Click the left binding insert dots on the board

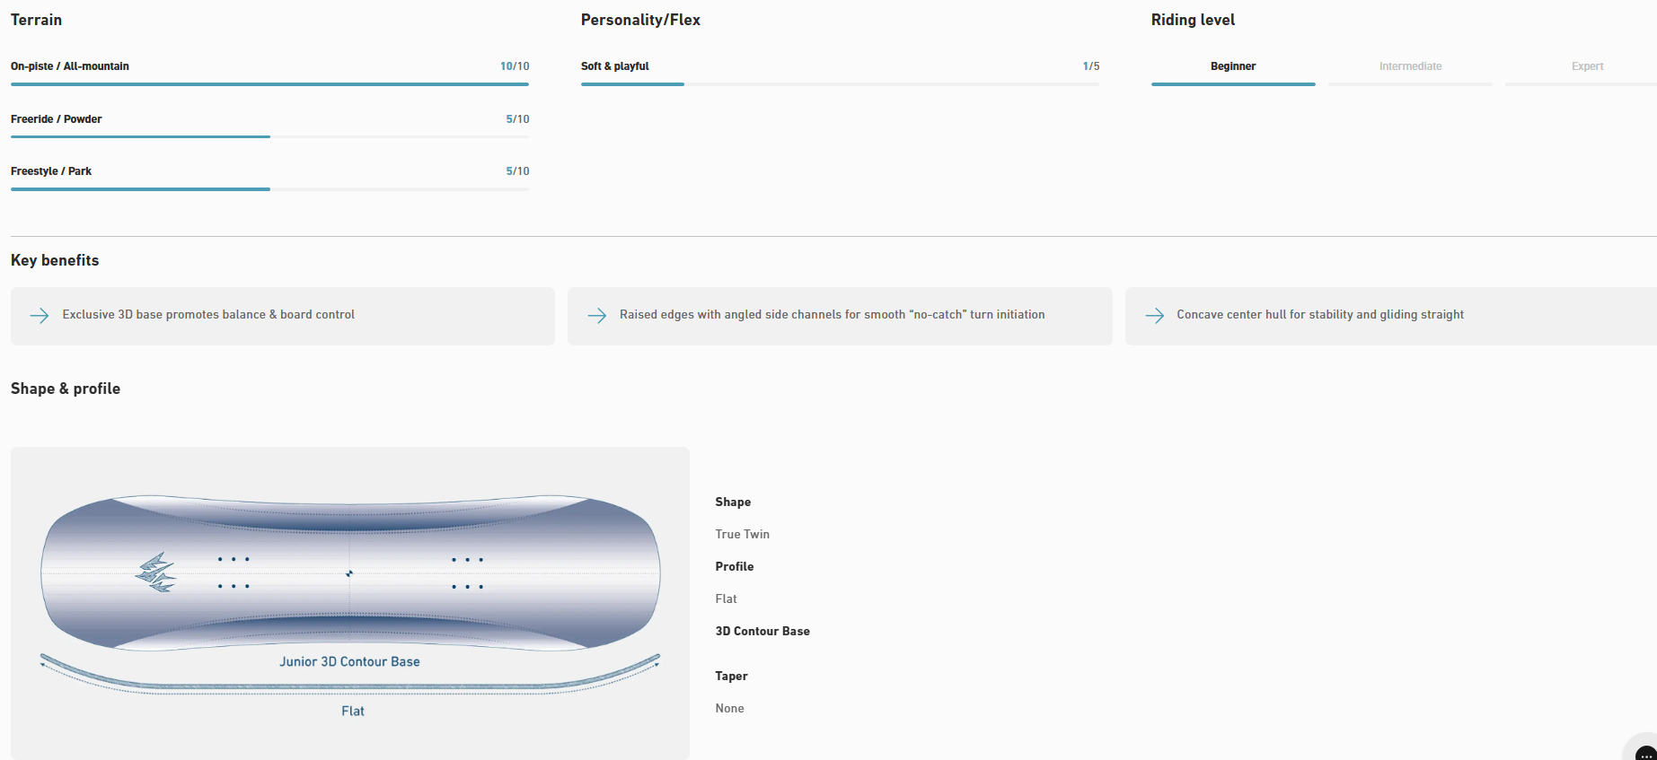pyautogui.click(x=234, y=572)
